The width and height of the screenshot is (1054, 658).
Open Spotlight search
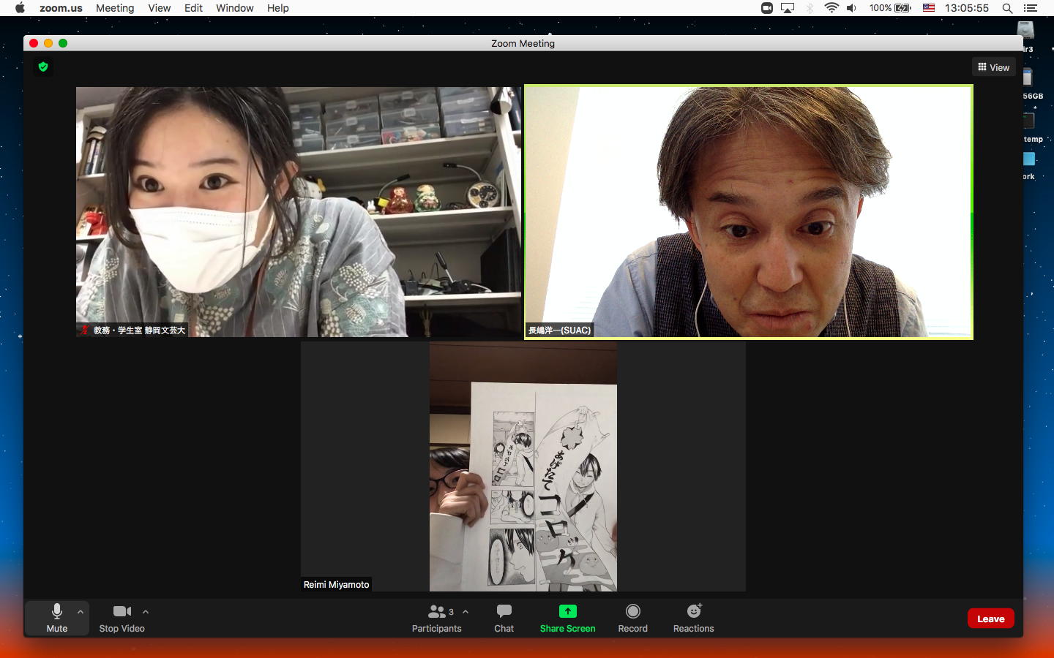(x=1008, y=8)
